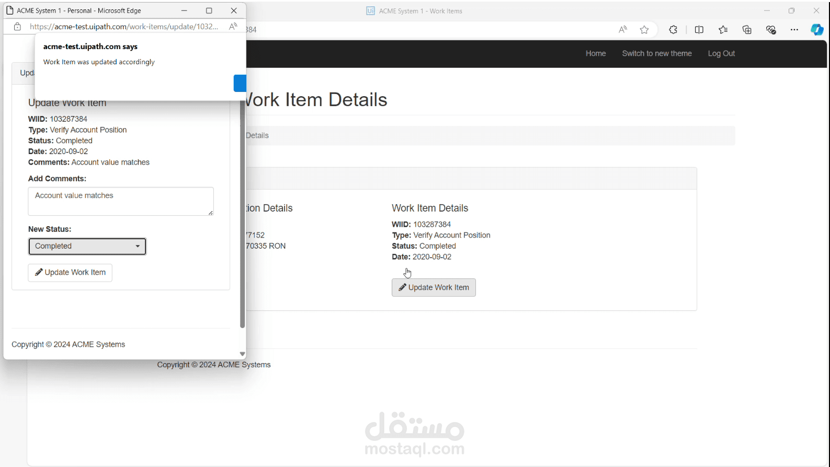Screen dimensions: 830x467
Task: Minimize the main Work Items window
Action: 767,10
